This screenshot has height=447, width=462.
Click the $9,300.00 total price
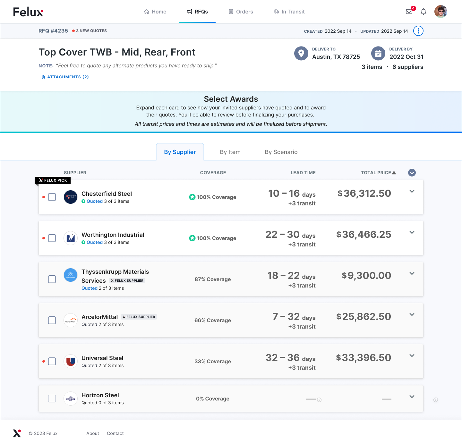(x=366, y=275)
